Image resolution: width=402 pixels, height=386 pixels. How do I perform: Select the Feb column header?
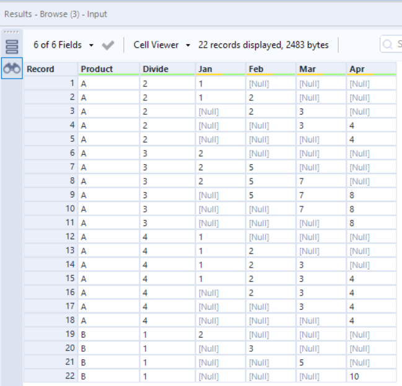coord(256,69)
